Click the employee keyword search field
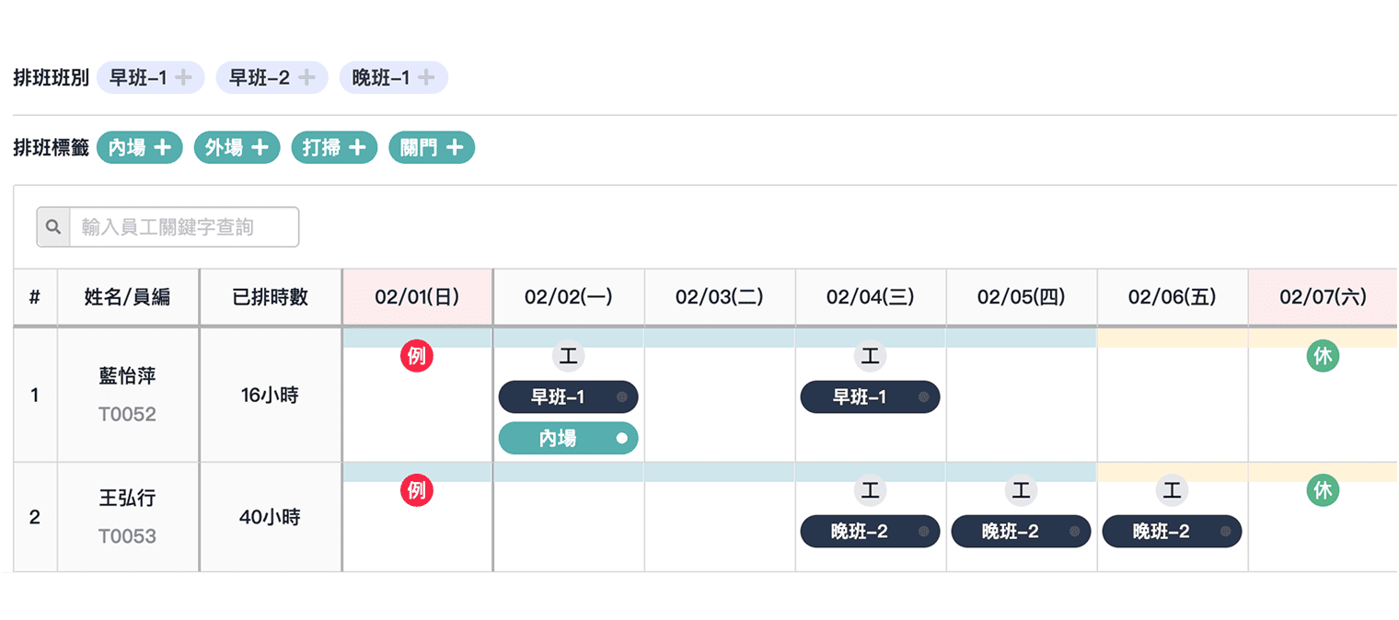Image resolution: width=1399 pixels, height=620 pixels. [184, 226]
